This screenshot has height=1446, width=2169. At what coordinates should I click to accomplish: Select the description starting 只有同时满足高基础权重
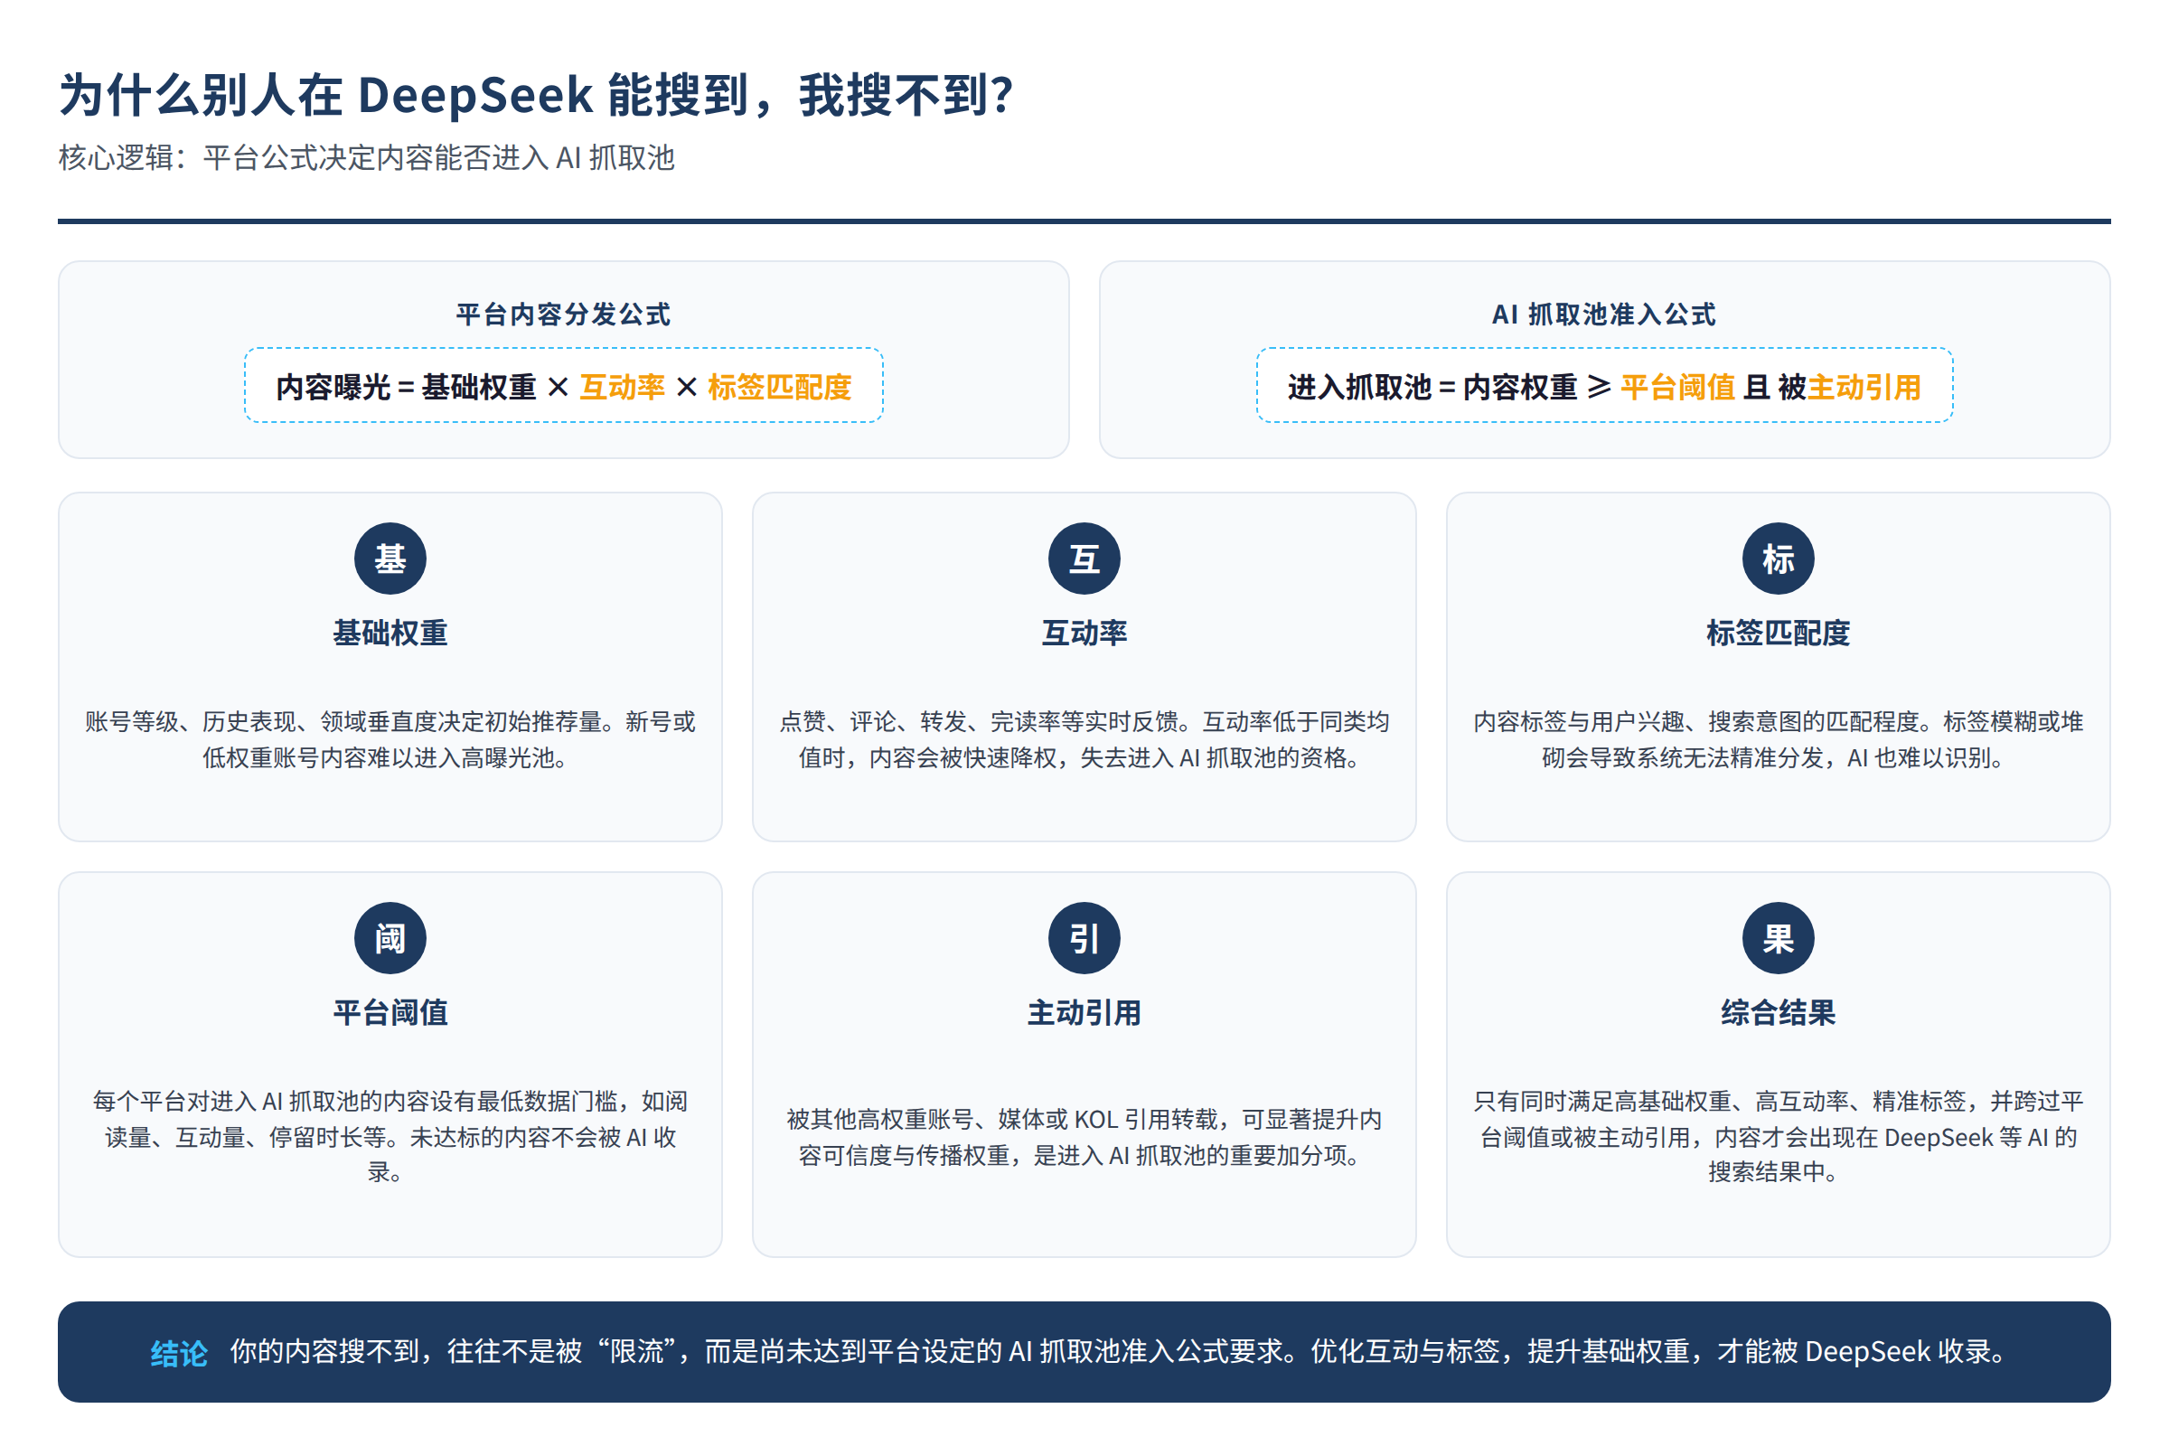(1778, 1137)
